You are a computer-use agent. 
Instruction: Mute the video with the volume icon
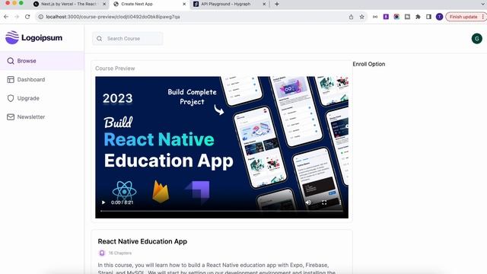(x=308, y=202)
